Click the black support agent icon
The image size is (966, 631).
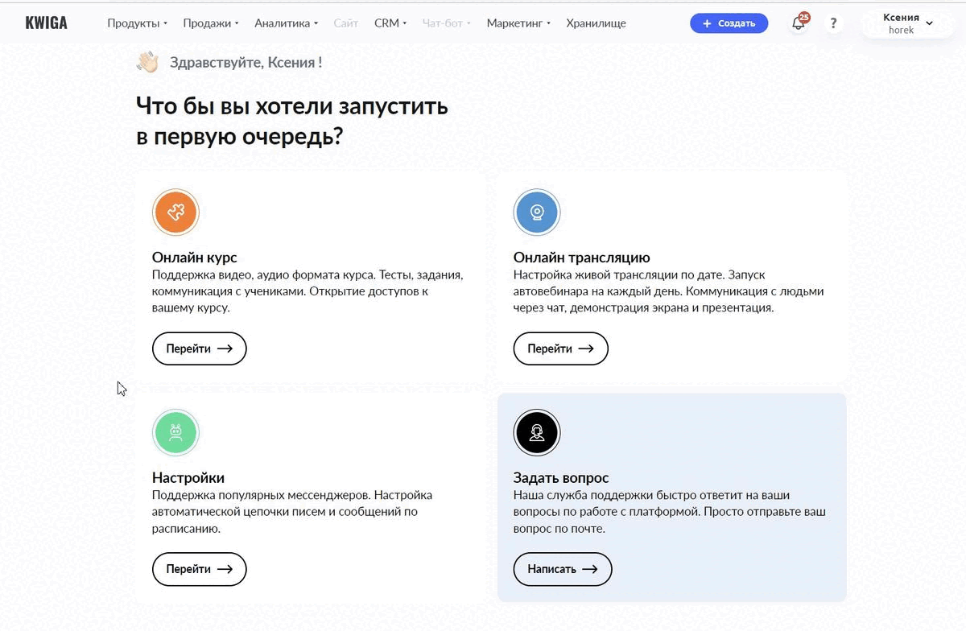(537, 433)
